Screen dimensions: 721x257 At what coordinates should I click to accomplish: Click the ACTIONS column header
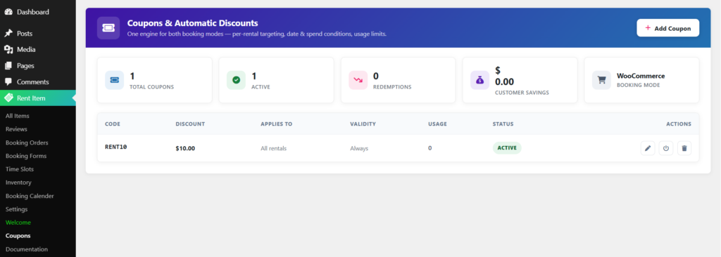[679, 124]
